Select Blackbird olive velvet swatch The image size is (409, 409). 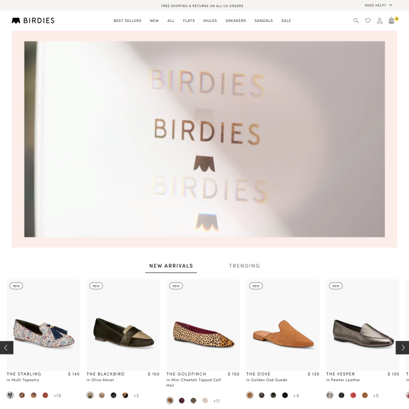90,395
